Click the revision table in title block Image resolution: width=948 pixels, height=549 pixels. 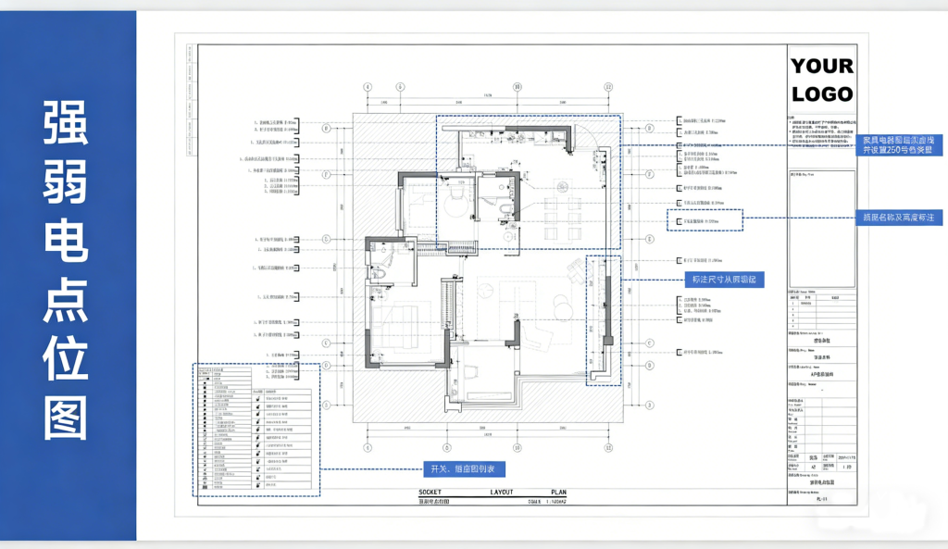click(821, 301)
